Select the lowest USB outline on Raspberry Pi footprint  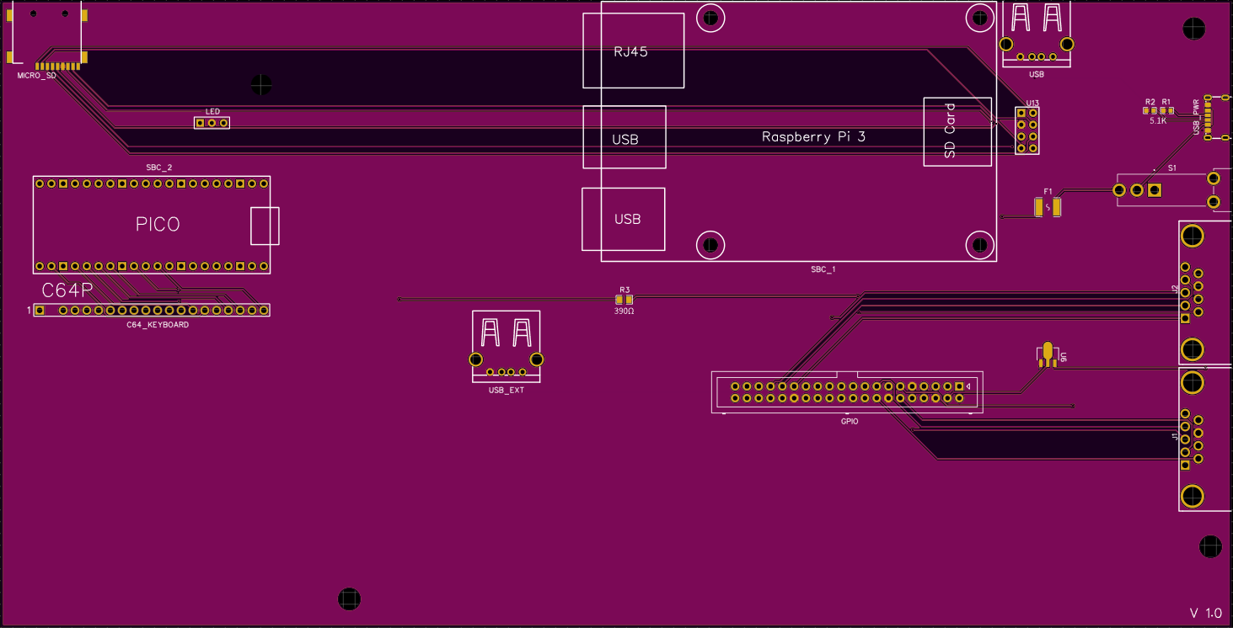point(624,219)
